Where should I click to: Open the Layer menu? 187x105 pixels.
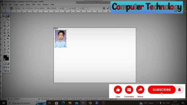(22, 5)
